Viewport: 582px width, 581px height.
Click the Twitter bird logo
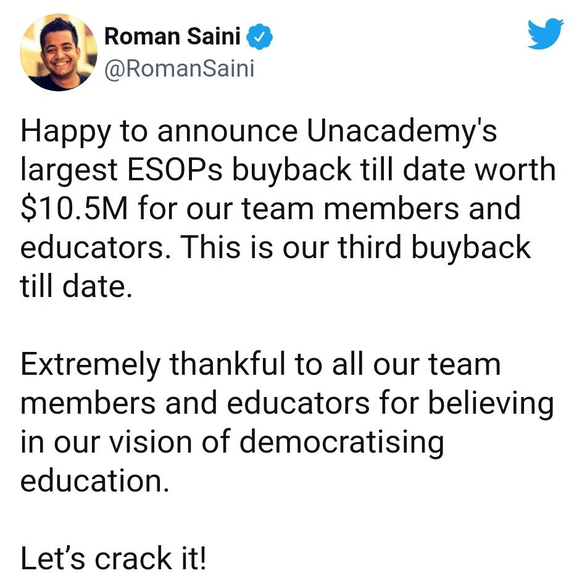[x=545, y=33]
